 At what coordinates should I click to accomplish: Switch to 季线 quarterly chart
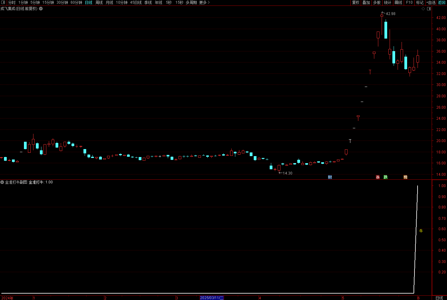[x=148, y=2]
